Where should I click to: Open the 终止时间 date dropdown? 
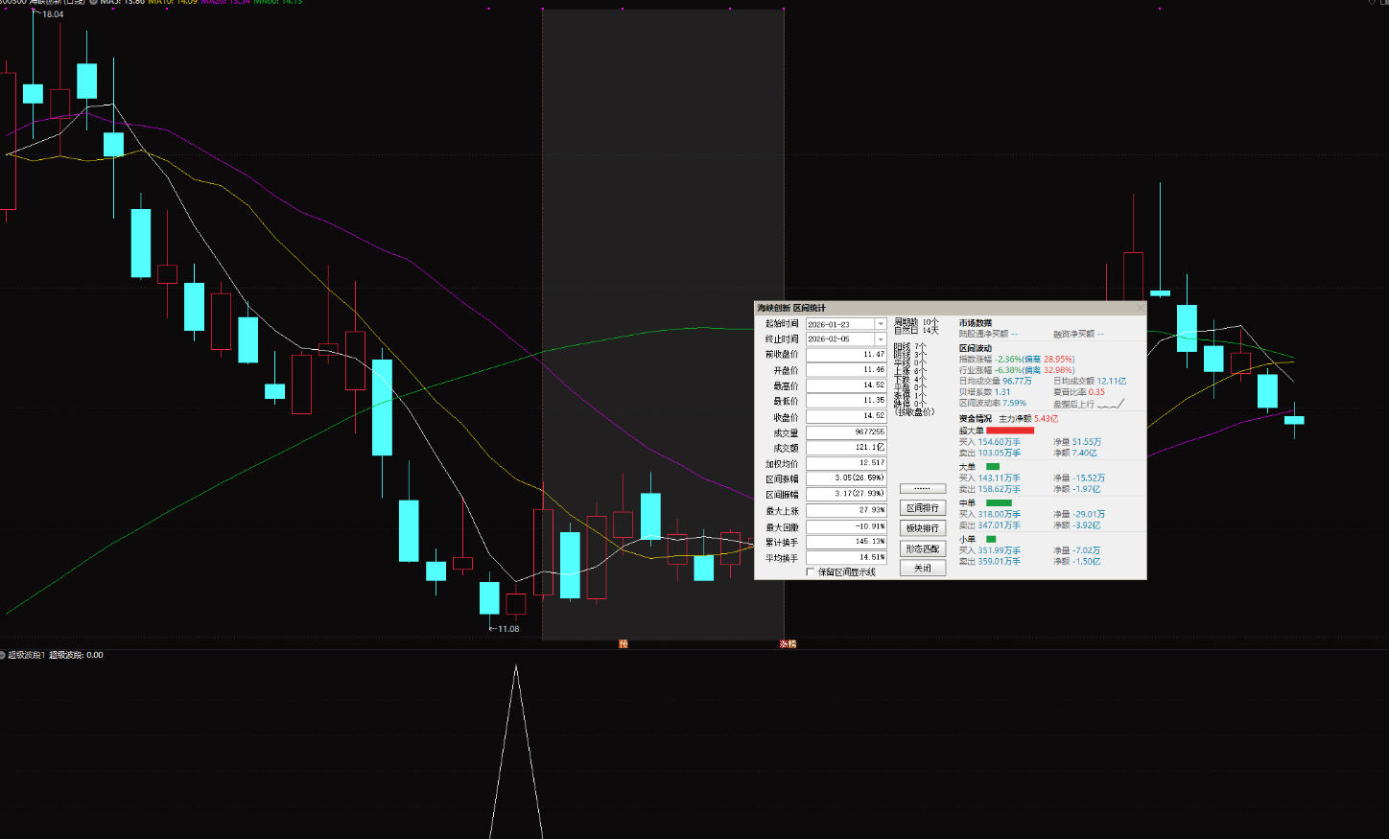pos(881,339)
